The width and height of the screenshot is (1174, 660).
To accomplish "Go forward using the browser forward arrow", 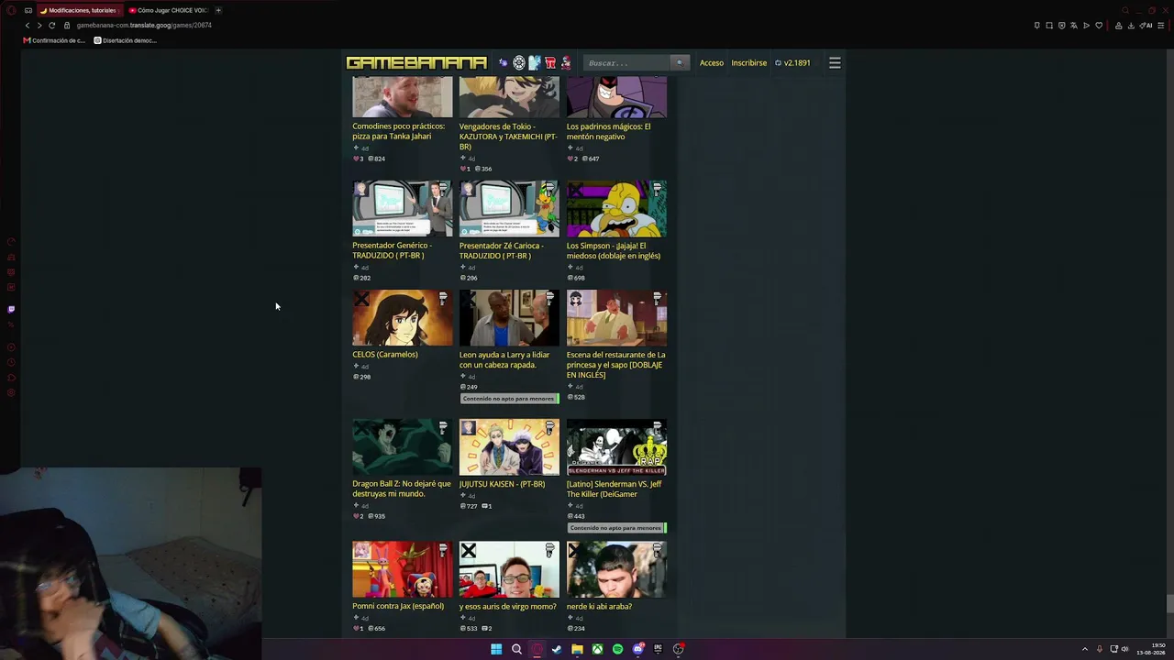I will pos(39,26).
